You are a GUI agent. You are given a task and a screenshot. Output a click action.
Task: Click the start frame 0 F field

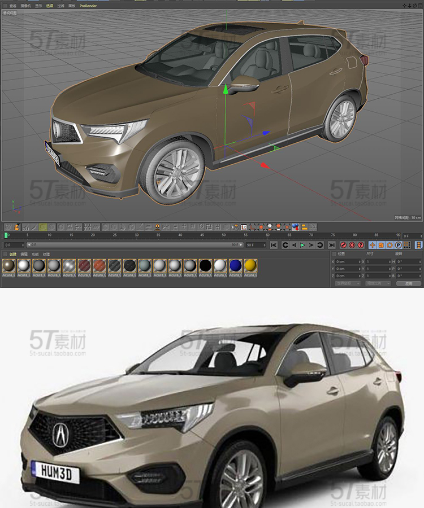(x=14, y=246)
